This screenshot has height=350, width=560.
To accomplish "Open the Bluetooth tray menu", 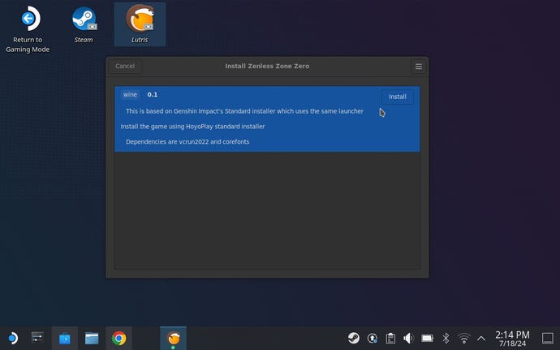I will pos(445,338).
